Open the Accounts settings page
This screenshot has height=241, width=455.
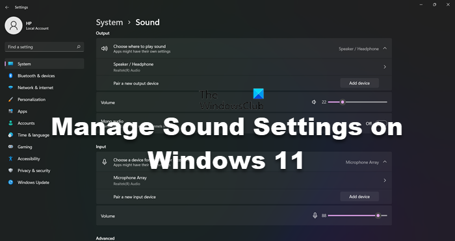(x=44, y=123)
